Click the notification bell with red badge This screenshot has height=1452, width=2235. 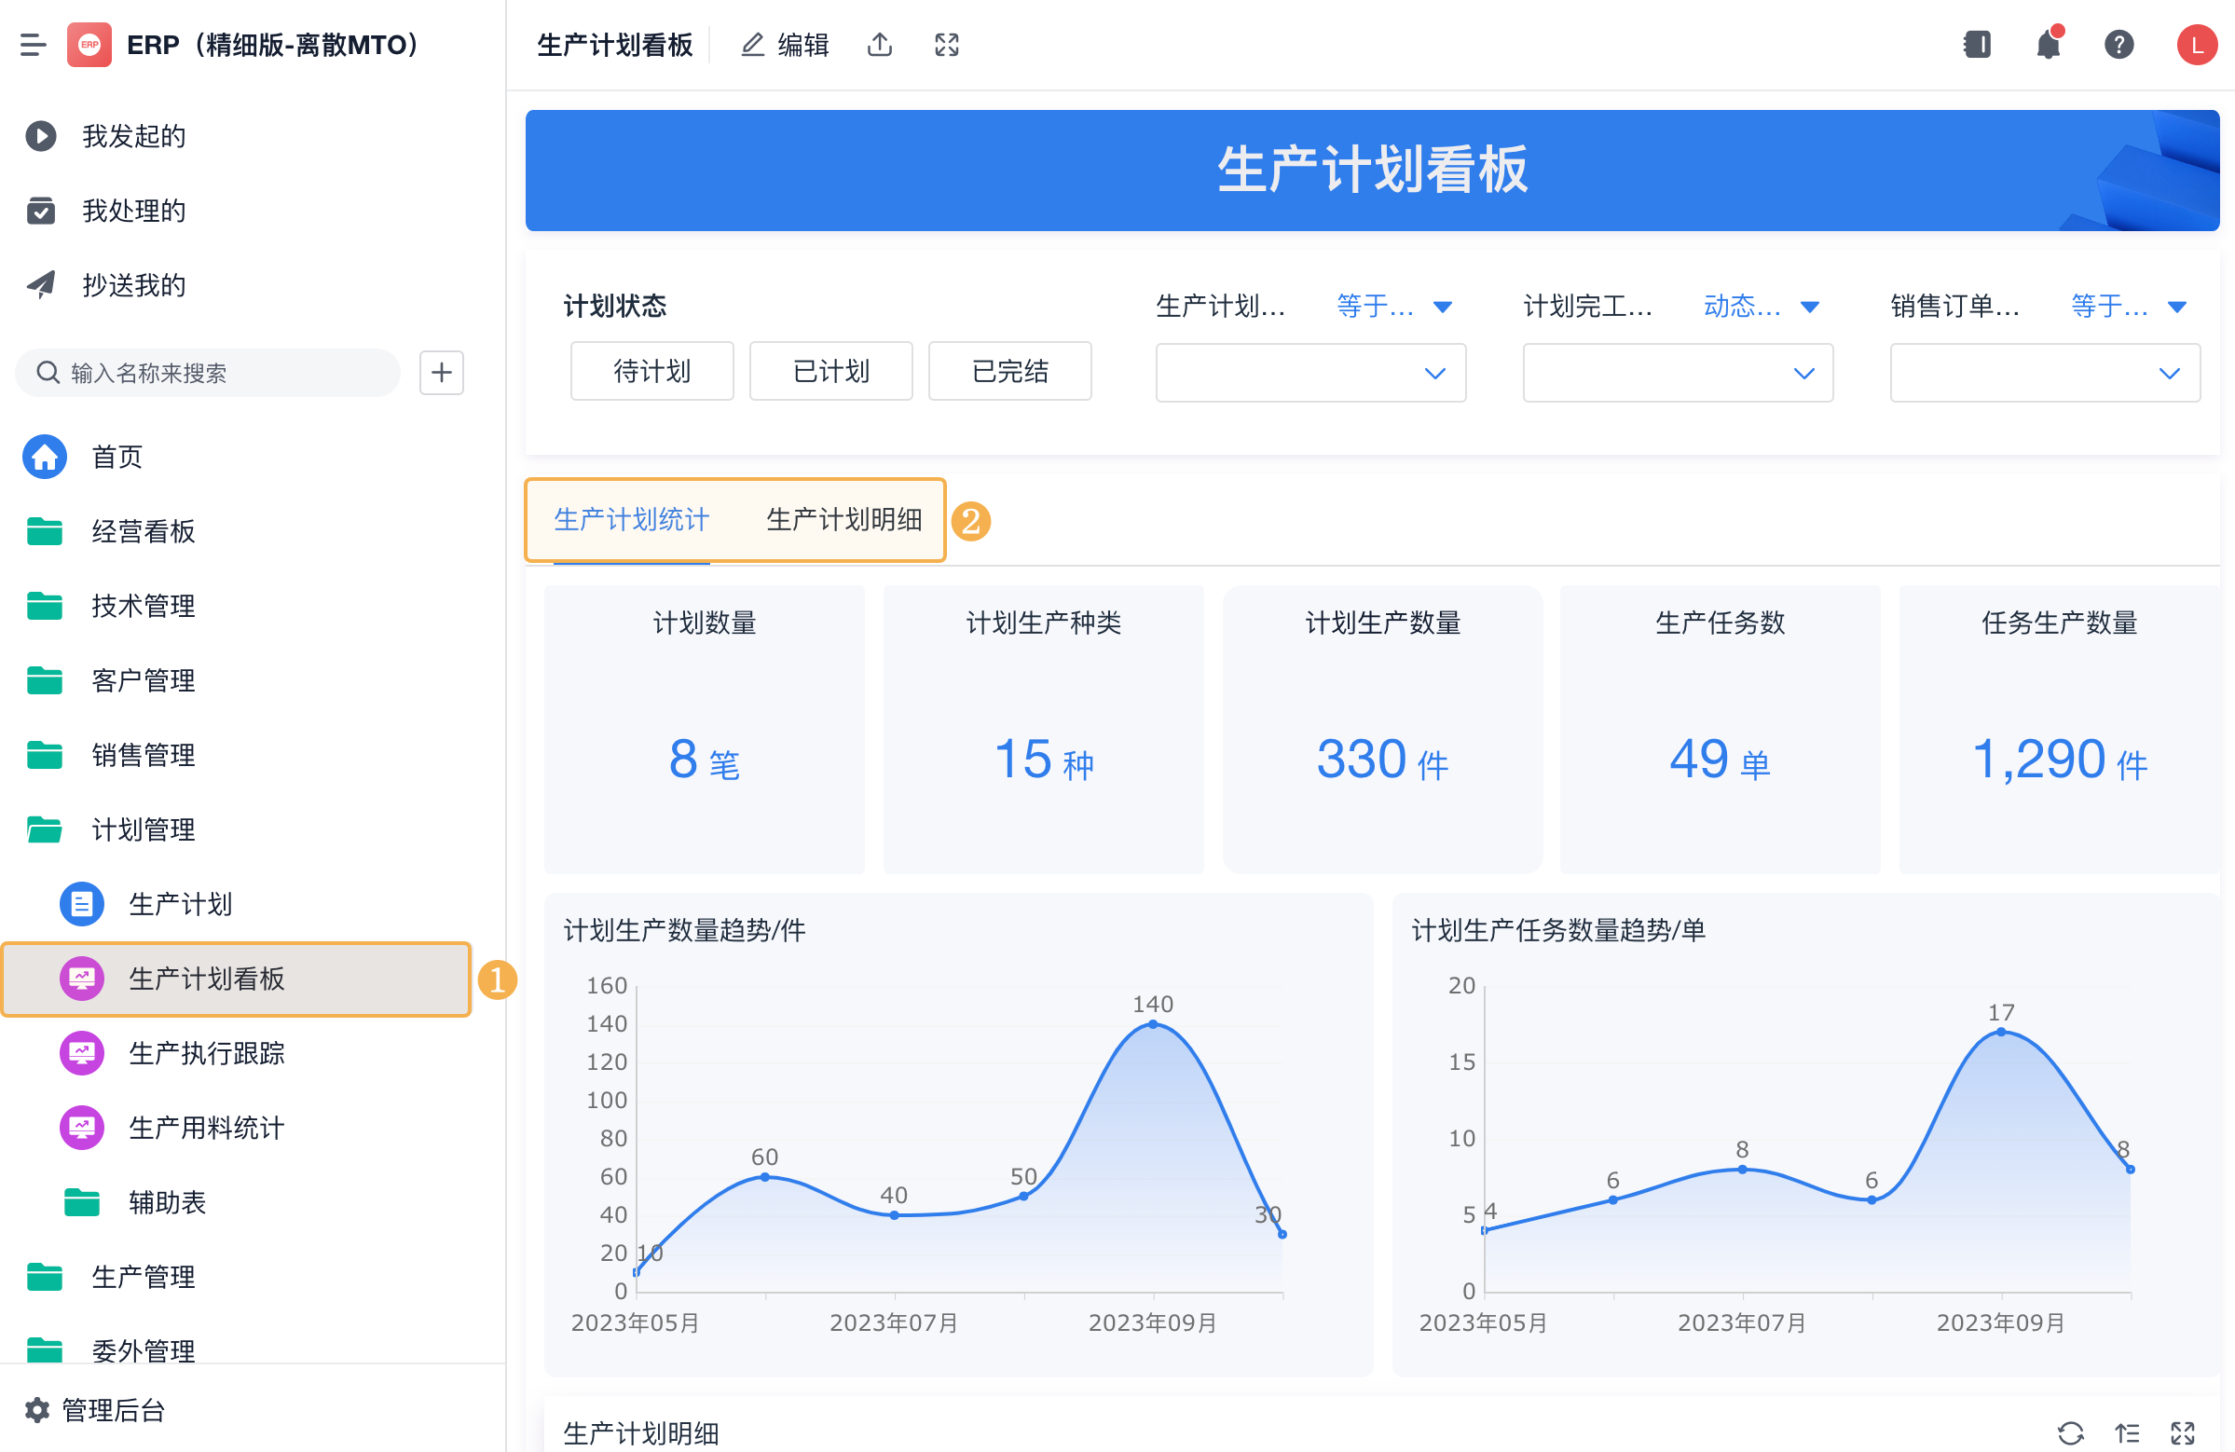pos(2048,44)
